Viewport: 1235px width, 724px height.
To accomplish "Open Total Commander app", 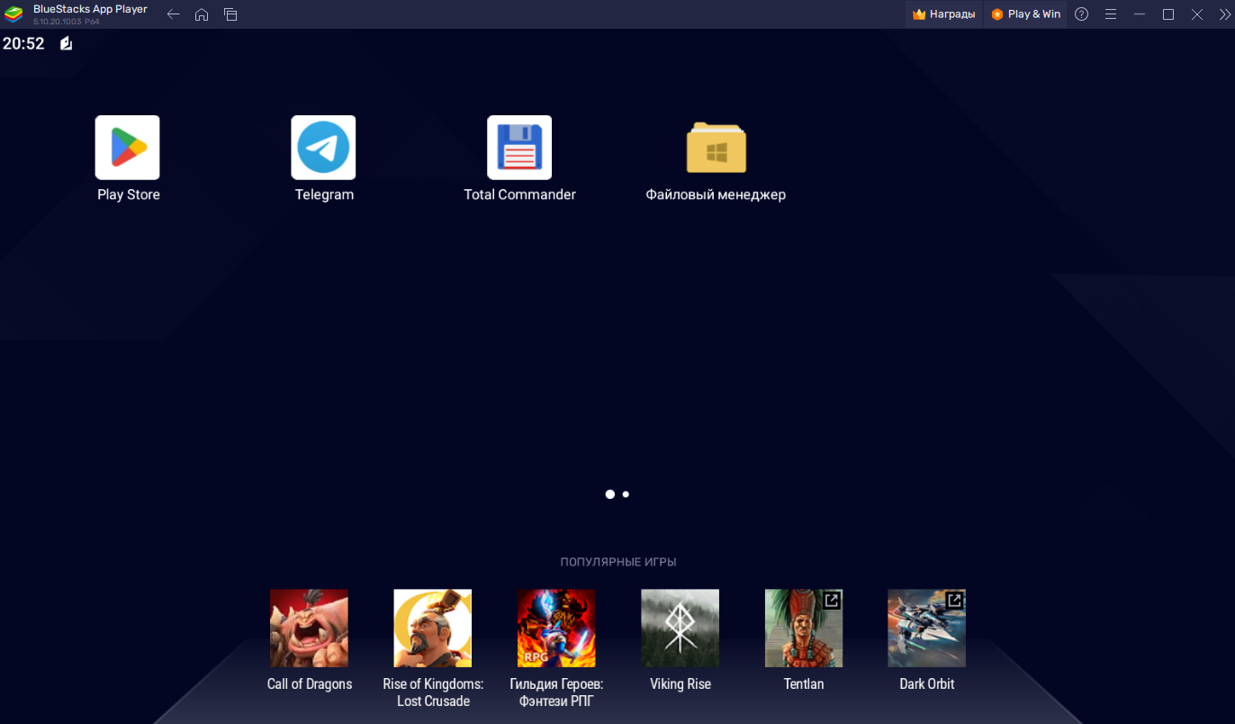I will tap(519, 148).
